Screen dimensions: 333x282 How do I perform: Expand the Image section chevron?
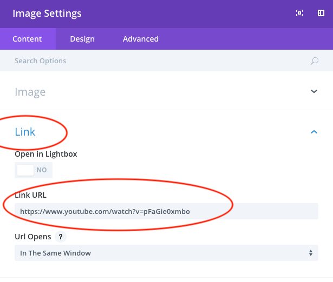tap(314, 92)
